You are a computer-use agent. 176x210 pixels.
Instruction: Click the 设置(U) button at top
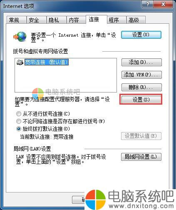click(141, 35)
